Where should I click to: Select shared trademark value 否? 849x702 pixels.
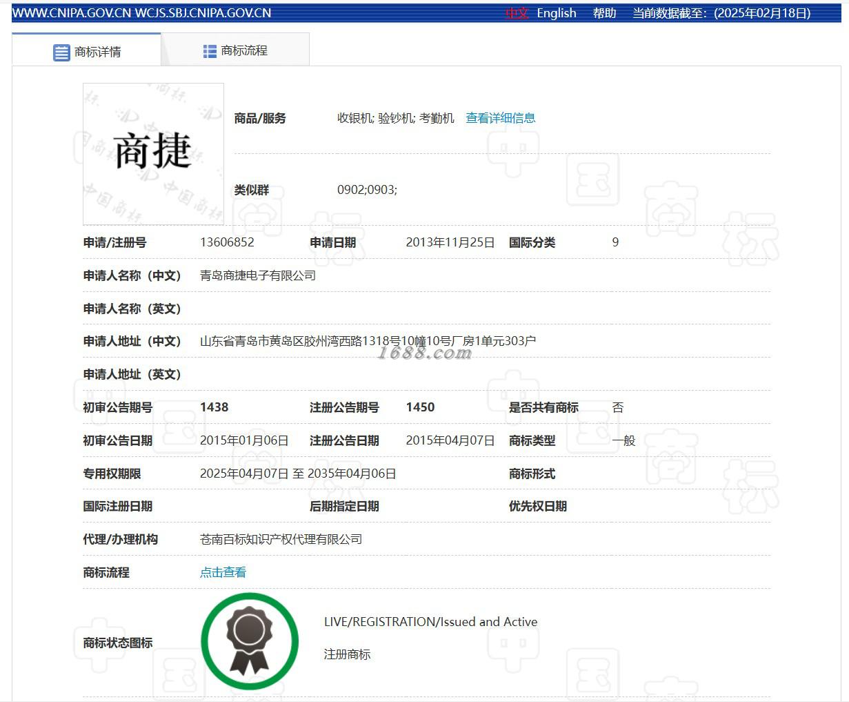(x=618, y=407)
